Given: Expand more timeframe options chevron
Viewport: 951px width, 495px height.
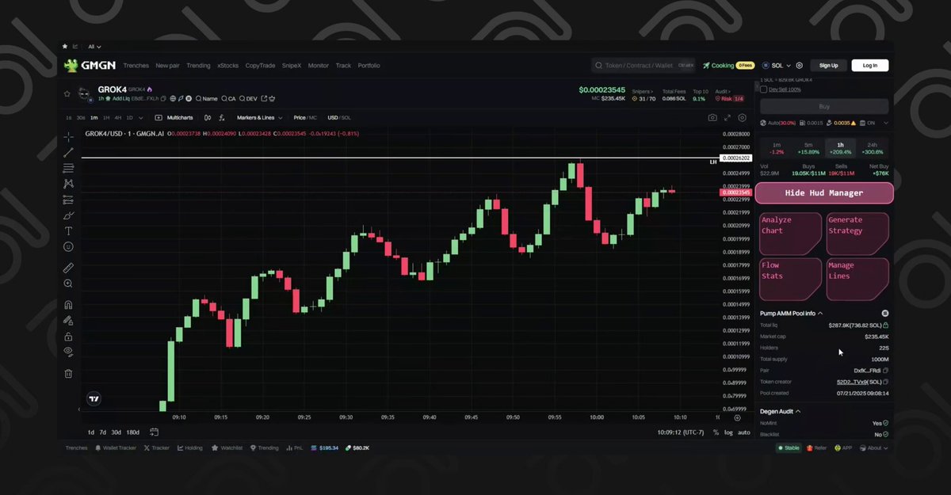Looking at the screenshot, I should (x=141, y=117).
